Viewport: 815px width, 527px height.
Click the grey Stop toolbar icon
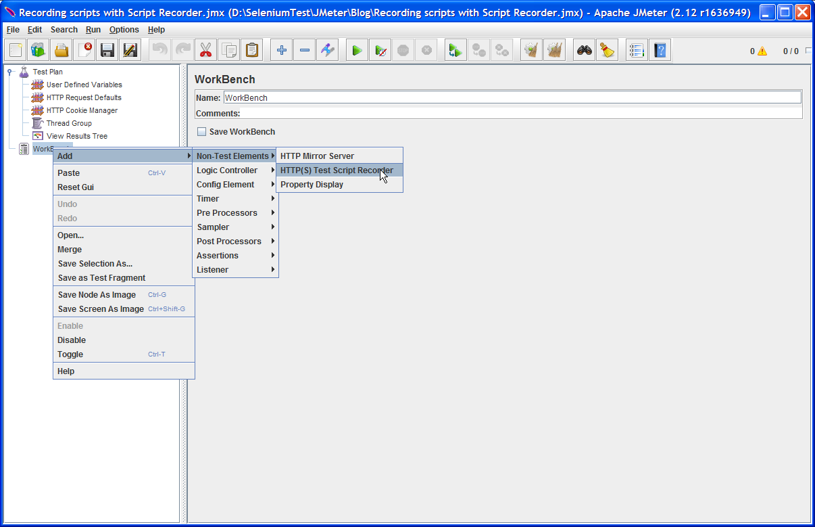403,50
